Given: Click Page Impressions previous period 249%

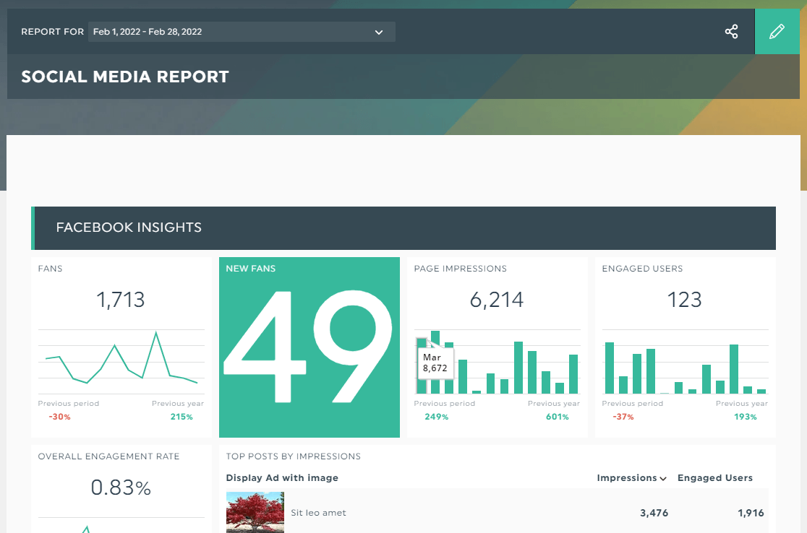Looking at the screenshot, I should (x=437, y=417).
